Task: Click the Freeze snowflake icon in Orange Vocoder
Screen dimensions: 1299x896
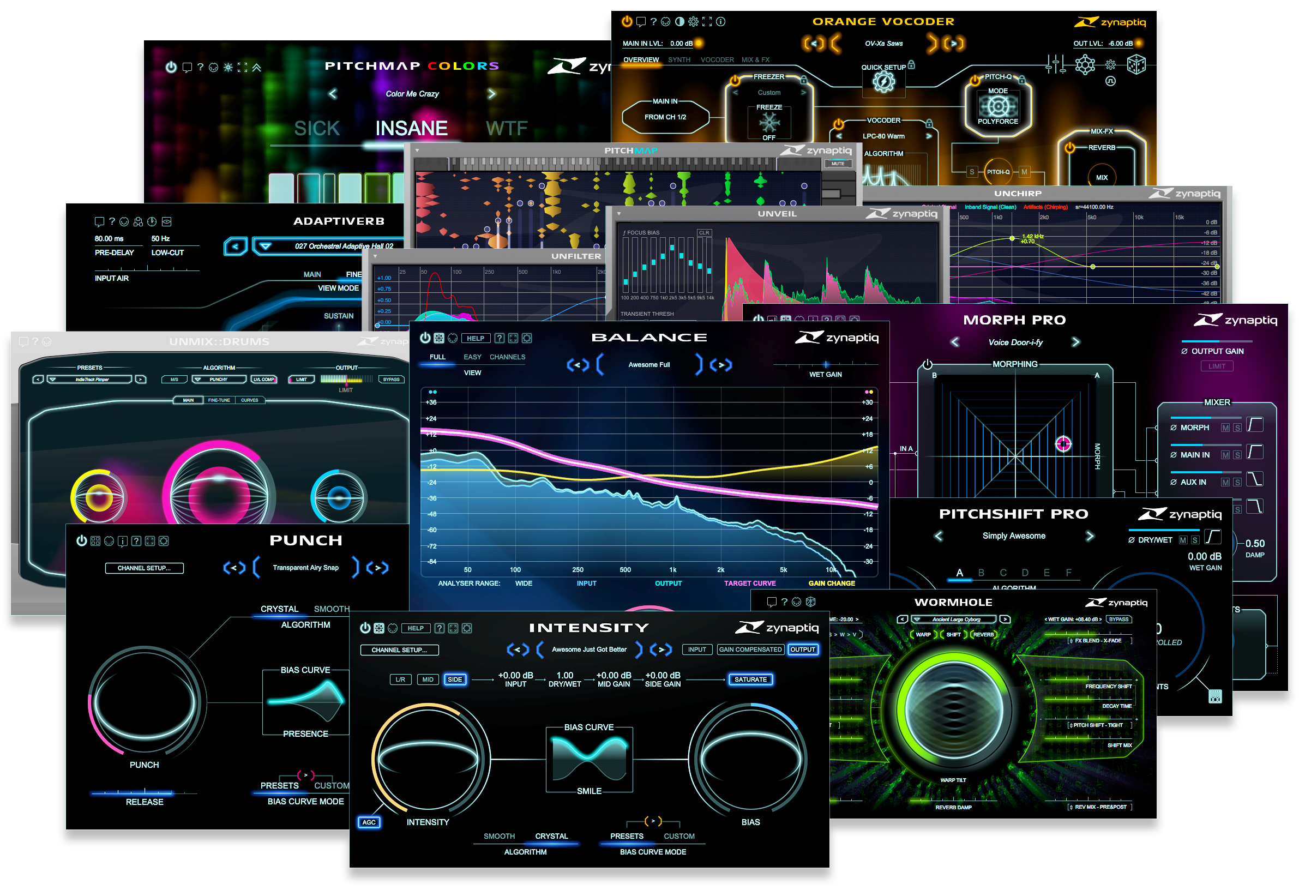Action: (769, 122)
